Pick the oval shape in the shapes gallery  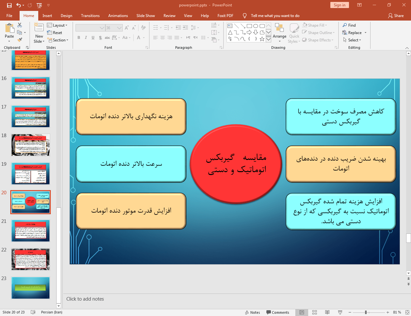click(x=256, y=26)
